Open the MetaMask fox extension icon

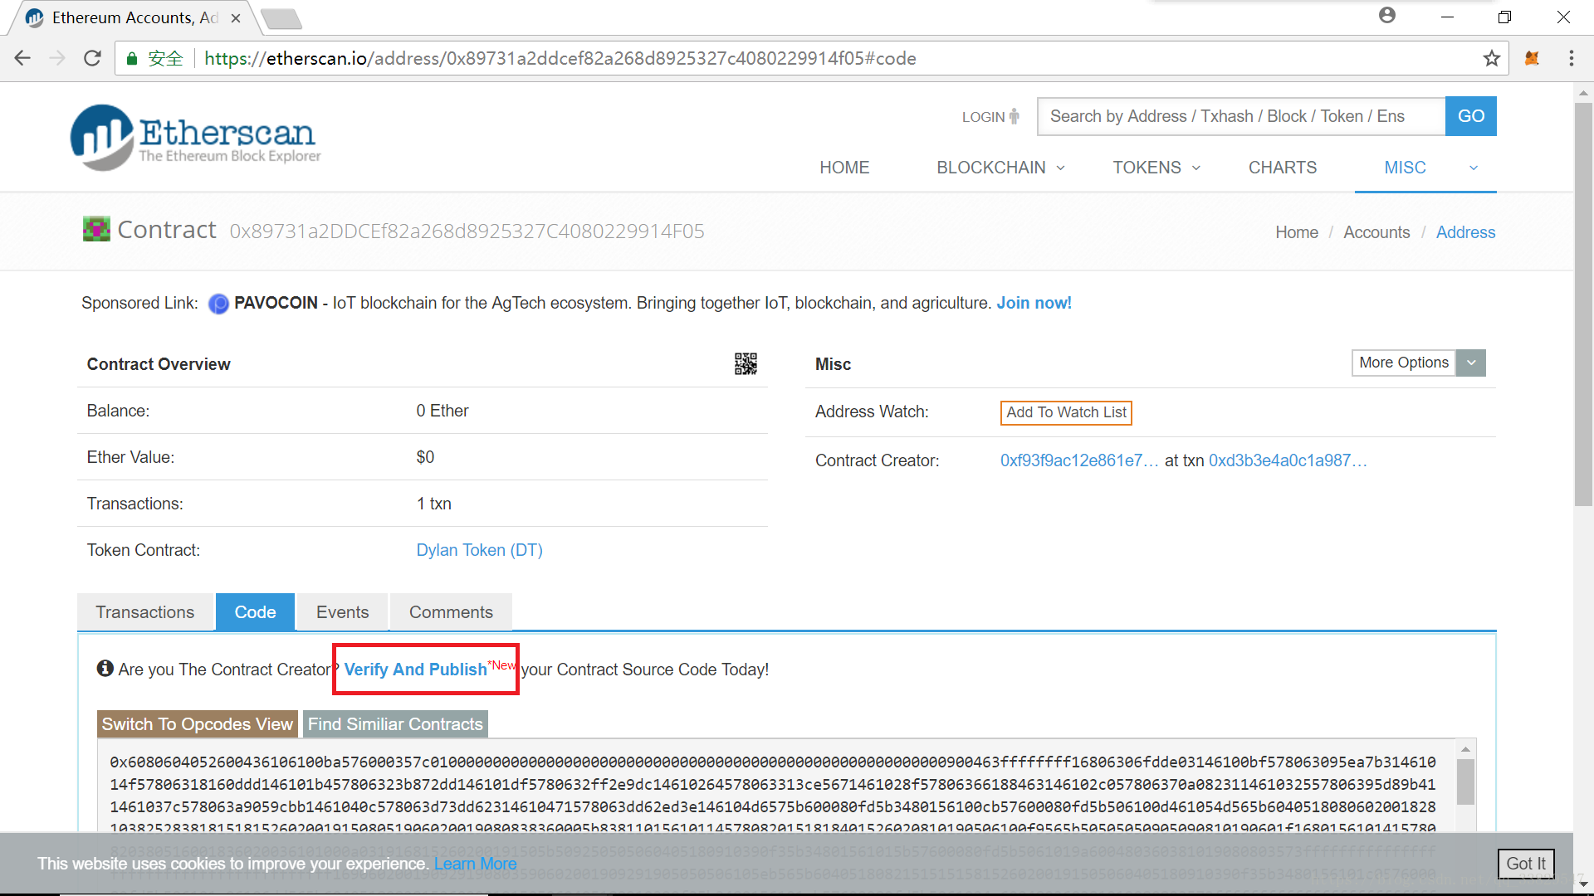pyautogui.click(x=1532, y=58)
